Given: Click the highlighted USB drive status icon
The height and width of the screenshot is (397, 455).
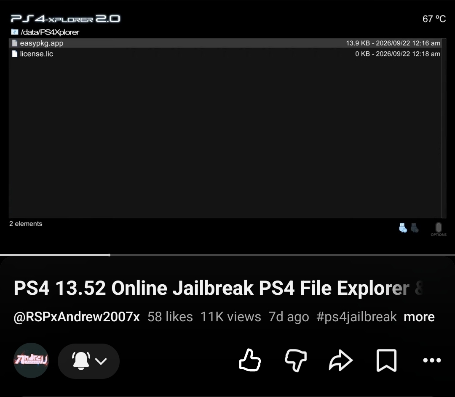Looking at the screenshot, I should click(403, 228).
